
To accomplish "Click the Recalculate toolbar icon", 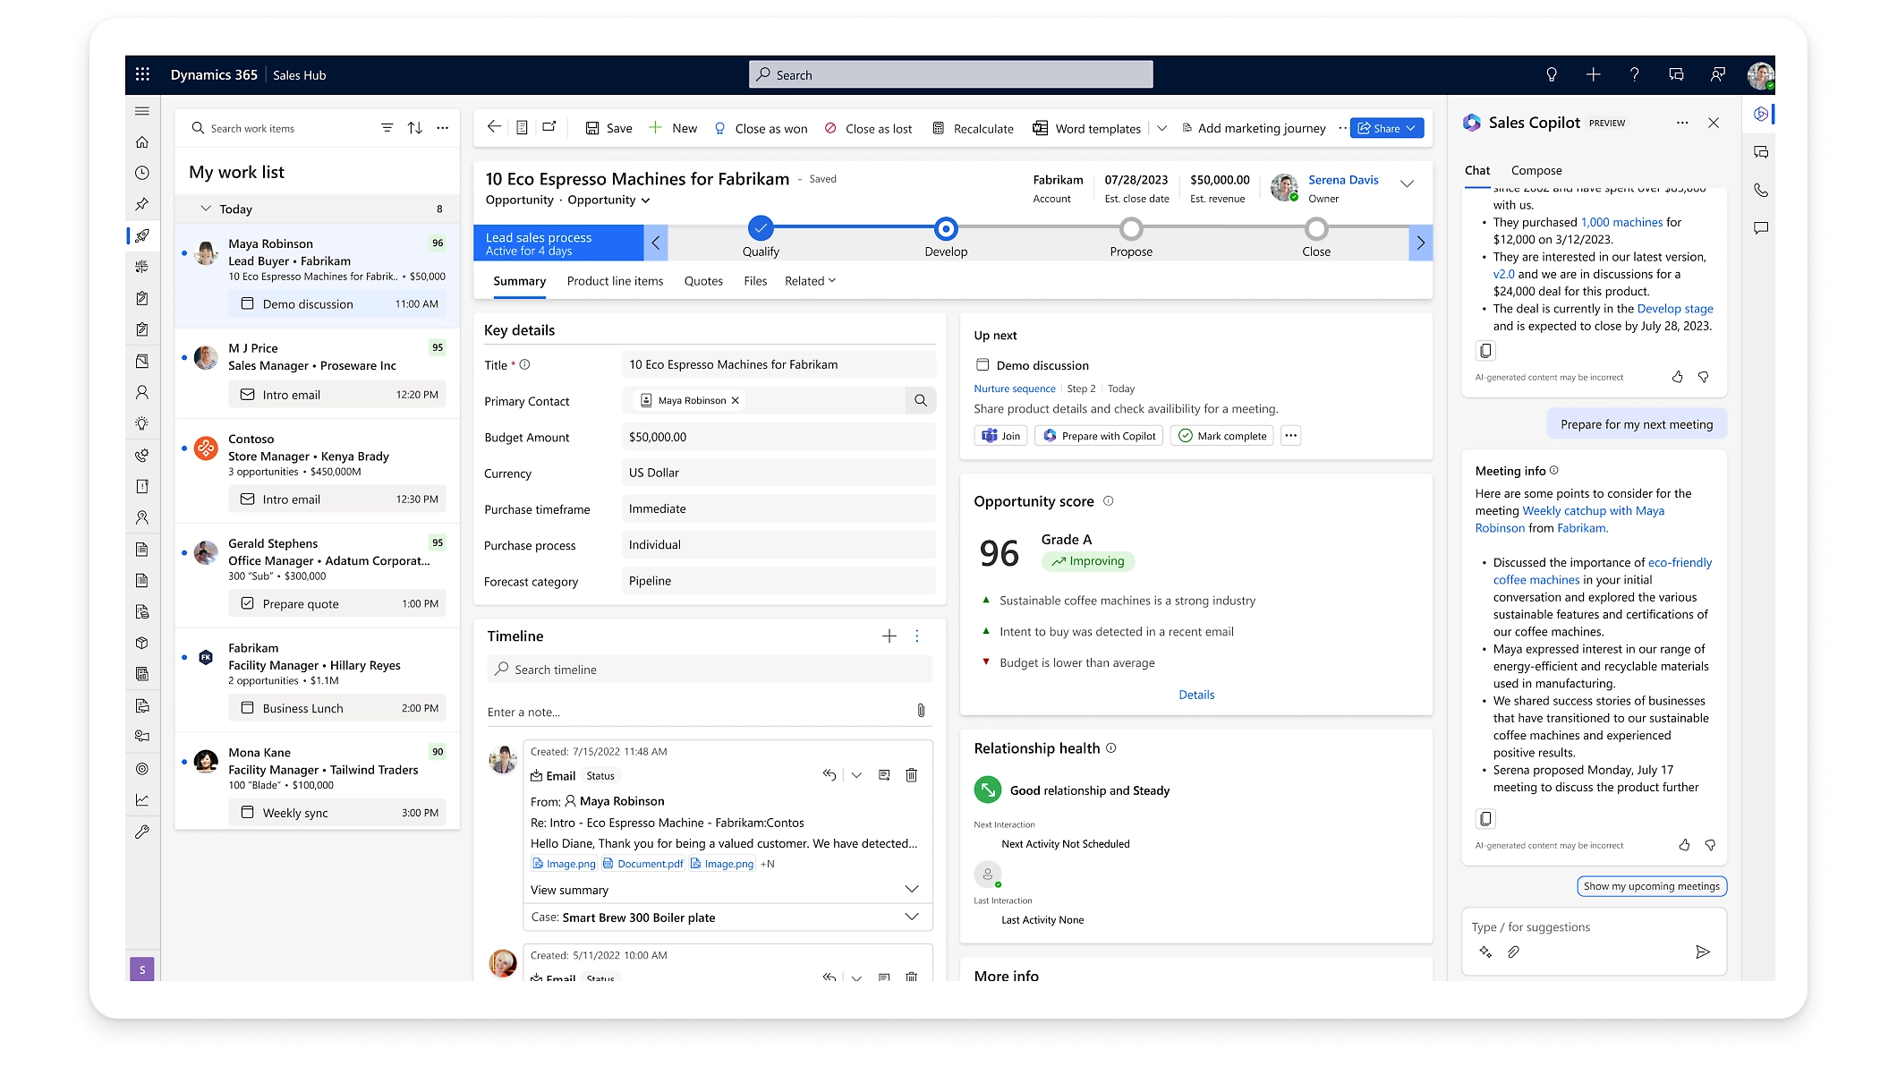I will (x=938, y=129).
